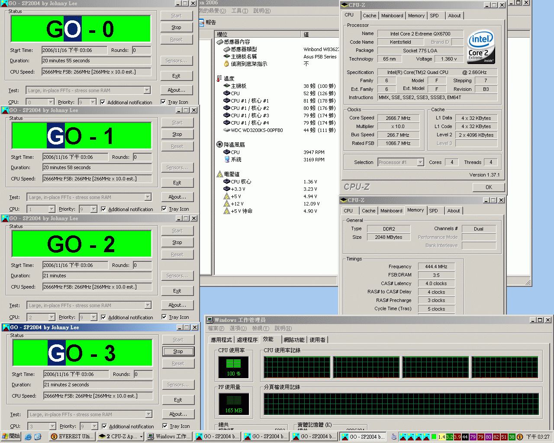This screenshot has width=554, height=443.
Task: Click the 欄位 column header in EVEREST
Action: point(258,34)
